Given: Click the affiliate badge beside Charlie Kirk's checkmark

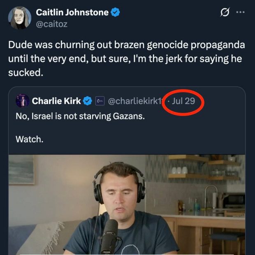Looking at the screenshot, I should point(99,101).
